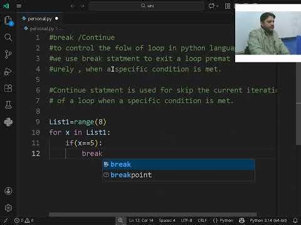Open notifications bell icon

pyautogui.click(x=295, y=220)
